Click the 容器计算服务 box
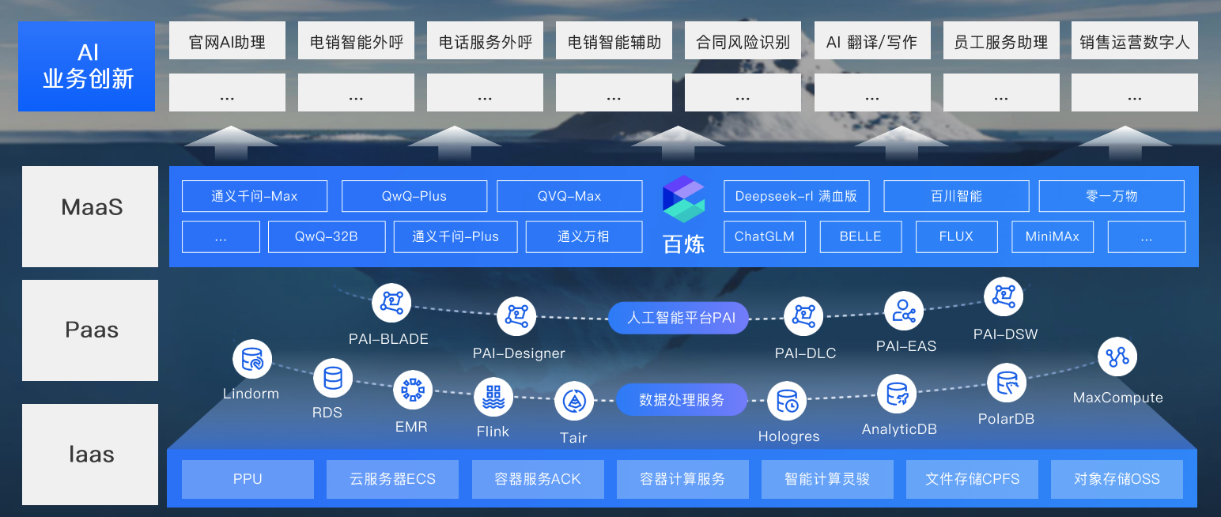Image resolution: width=1221 pixels, height=517 pixels. [x=682, y=479]
